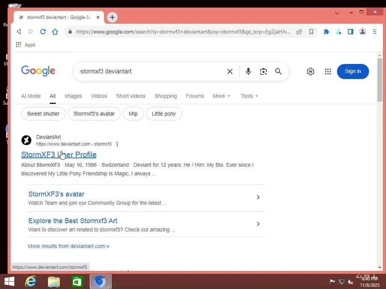Open the browser profile avatar icon
The width and height of the screenshot is (386, 289).
click(x=362, y=32)
